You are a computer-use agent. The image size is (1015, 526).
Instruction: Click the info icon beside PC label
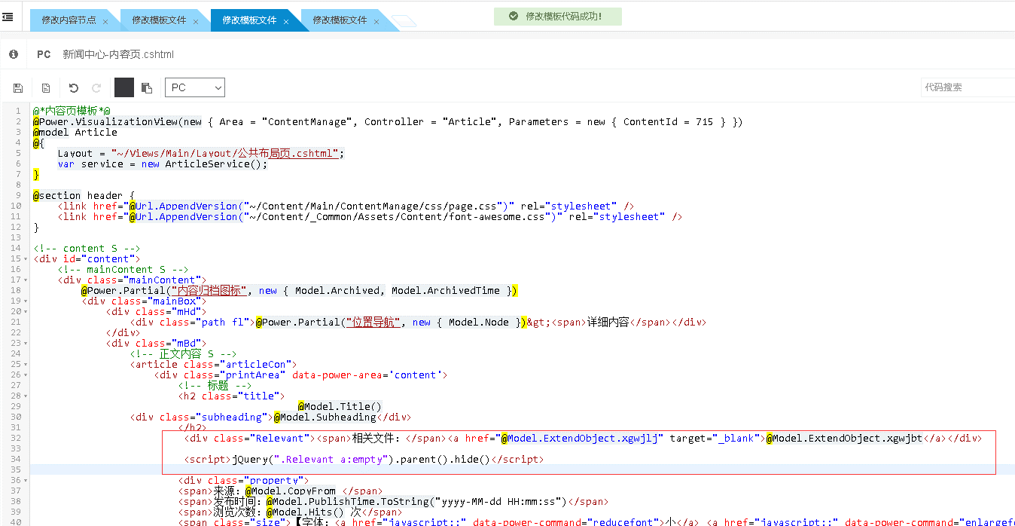[14, 54]
